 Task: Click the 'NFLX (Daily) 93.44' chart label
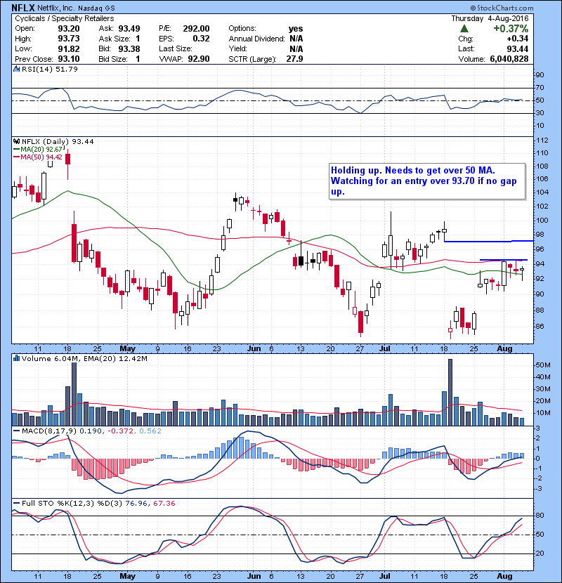click(58, 141)
